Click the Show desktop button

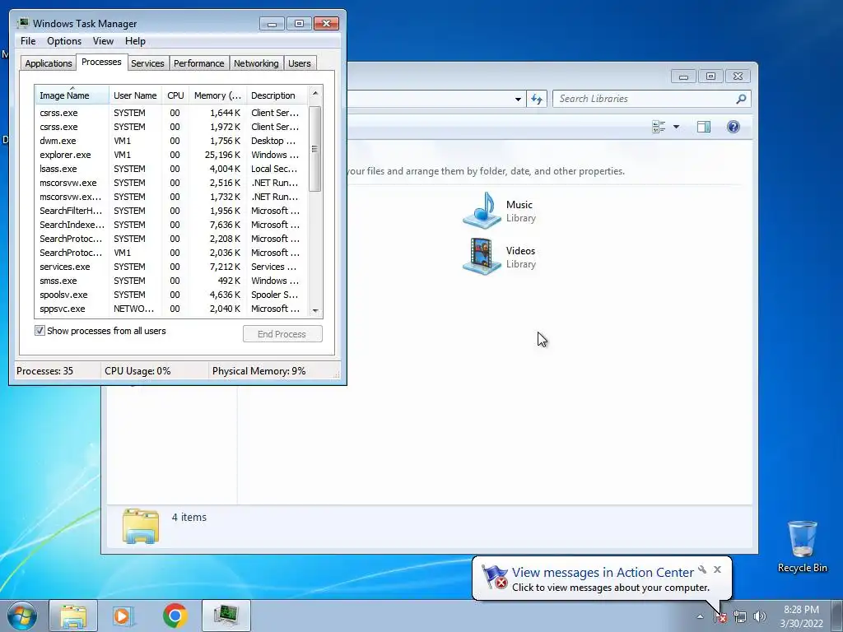pos(837,616)
